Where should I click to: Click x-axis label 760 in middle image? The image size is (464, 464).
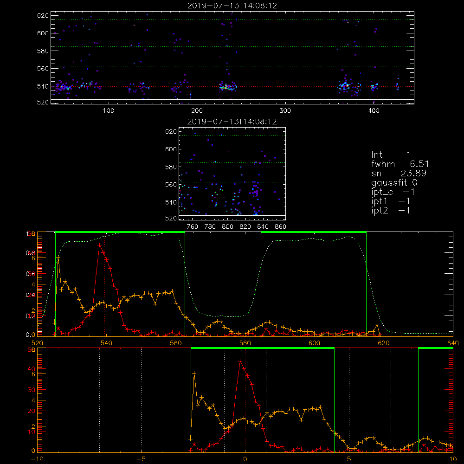193,227
